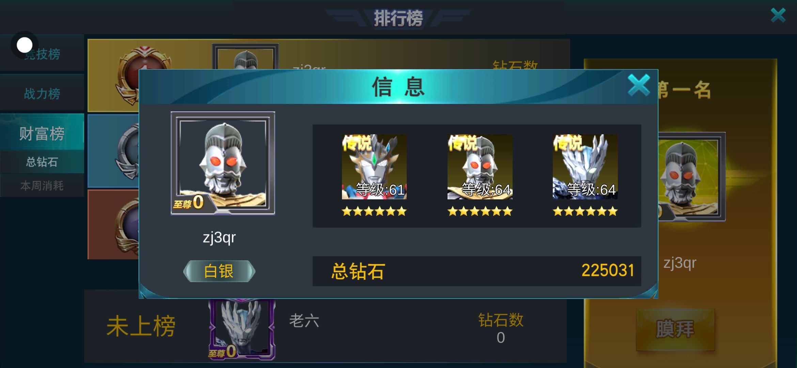The image size is (797, 368).
Task: Click the 膜拜 worship button
Action: point(675,329)
